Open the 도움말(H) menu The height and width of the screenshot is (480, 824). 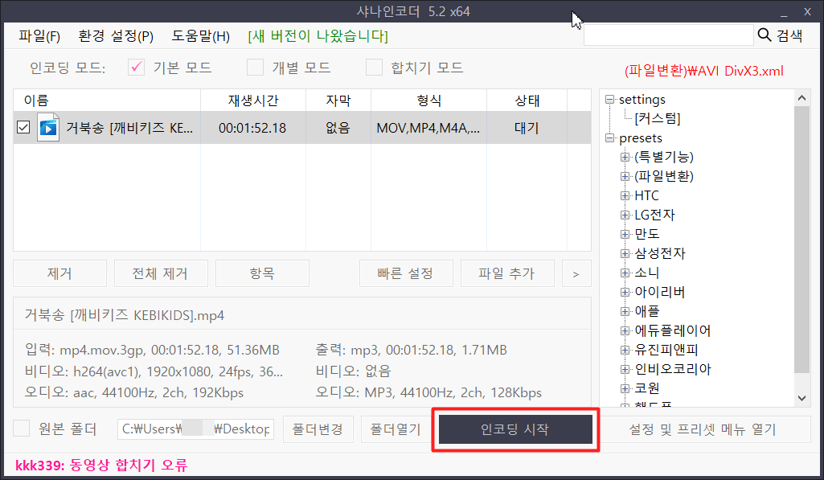(201, 35)
